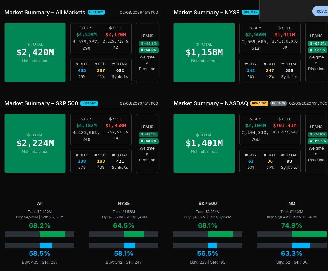328x271 pixels.
Task: Click the $ +68.2% lean badge
Action: pyautogui.click(x=149, y=43)
